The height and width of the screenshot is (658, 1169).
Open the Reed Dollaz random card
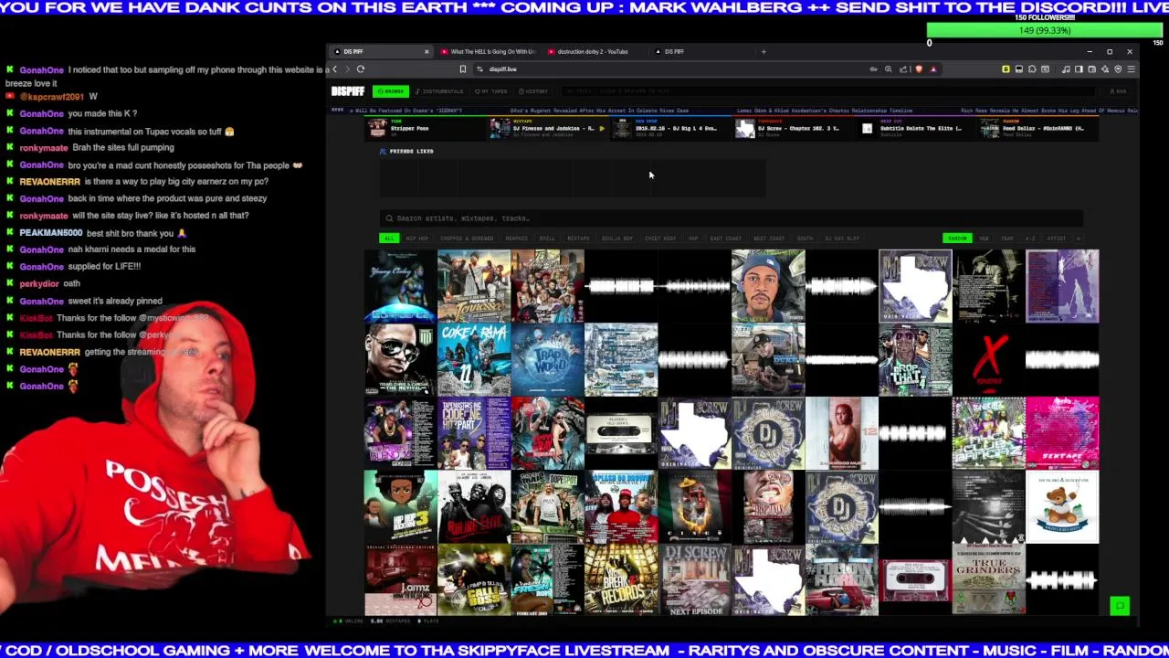coord(1037,129)
